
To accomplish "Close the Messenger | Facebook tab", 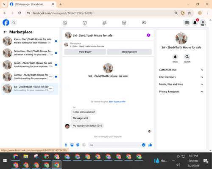I will pyautogui.click(x=53, y=4).
